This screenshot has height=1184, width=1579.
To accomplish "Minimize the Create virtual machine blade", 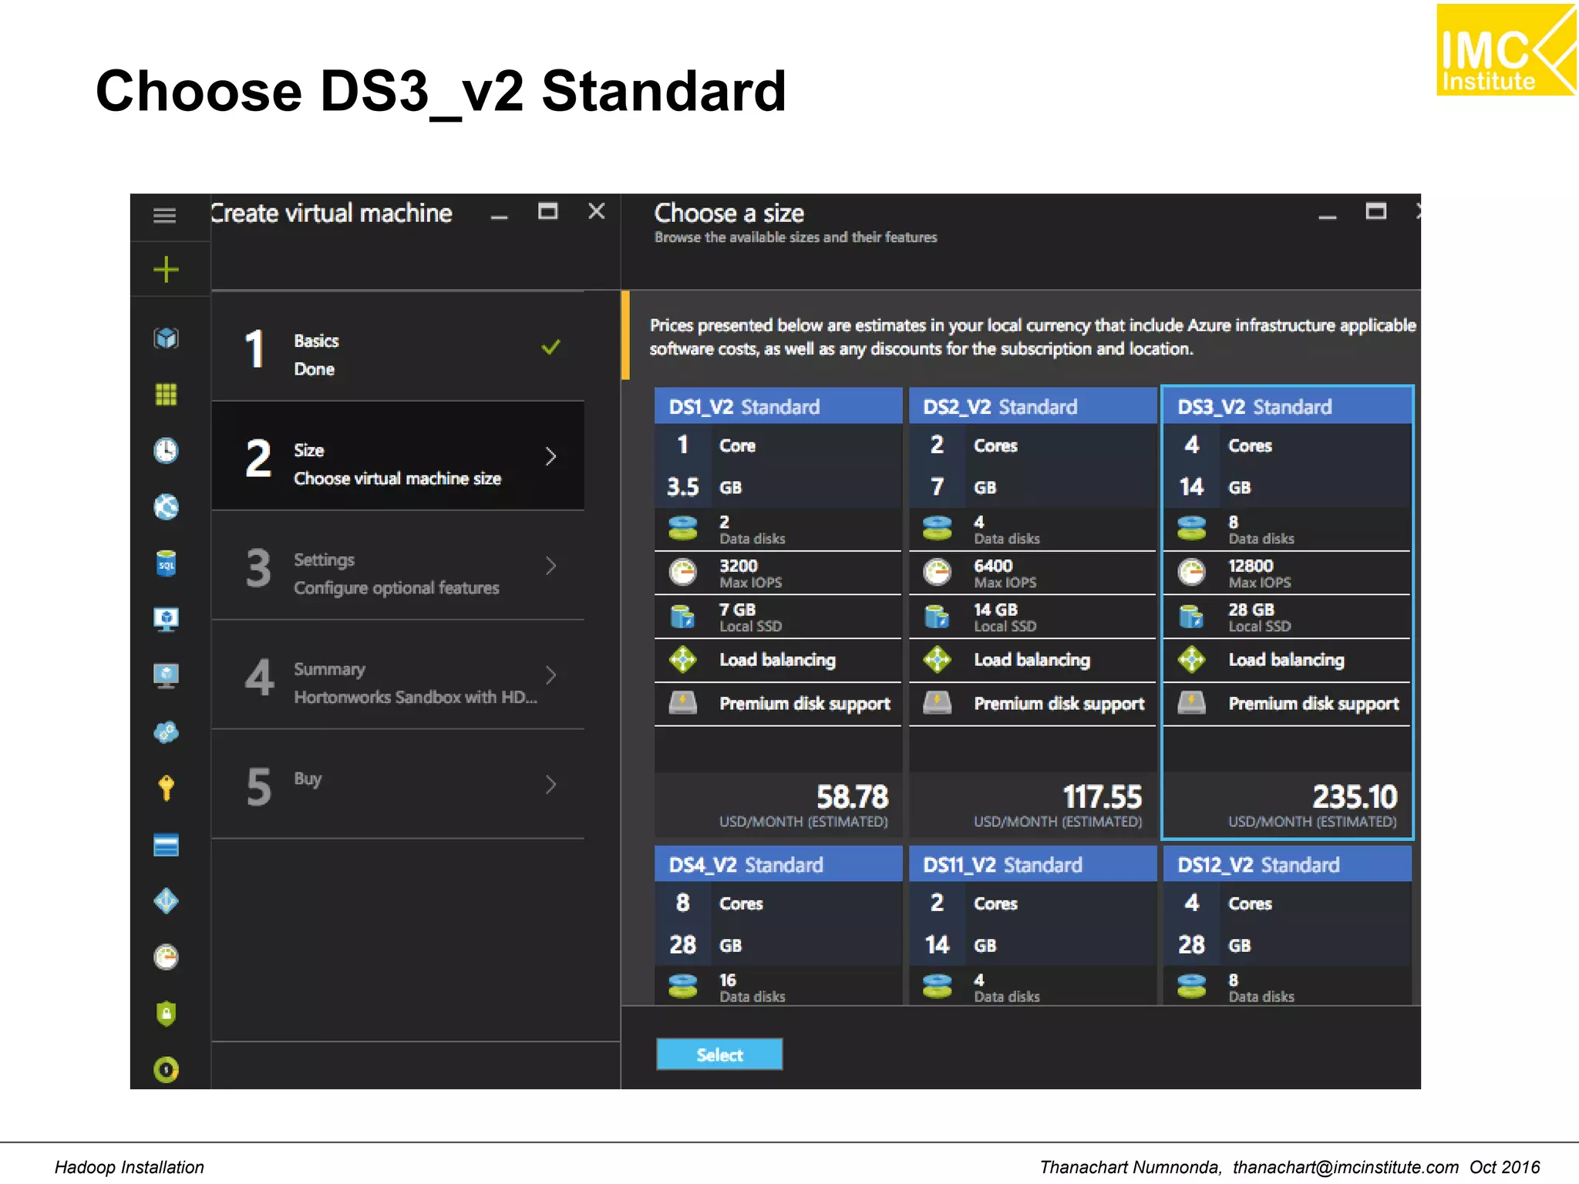I will [x=500, y=217].
